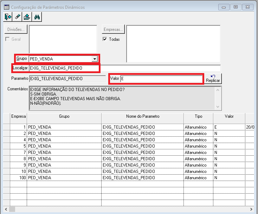Click the horizontal scrollbar left arrow
Screen dimensions: 258x214
pos(6,209)
